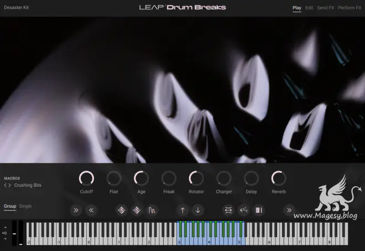Screen dimensions: 365x251
Task: Click the Charger knob
Action: click(x=224, y=178)
